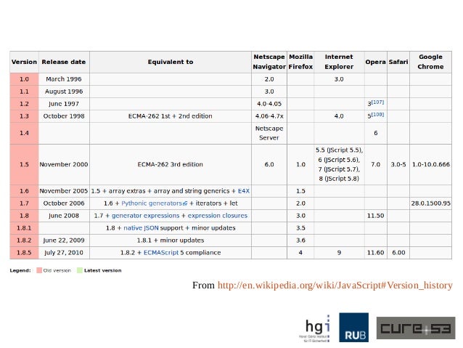Select the Version column header
The width and height of the screenshot is (463, 348).
24,62
